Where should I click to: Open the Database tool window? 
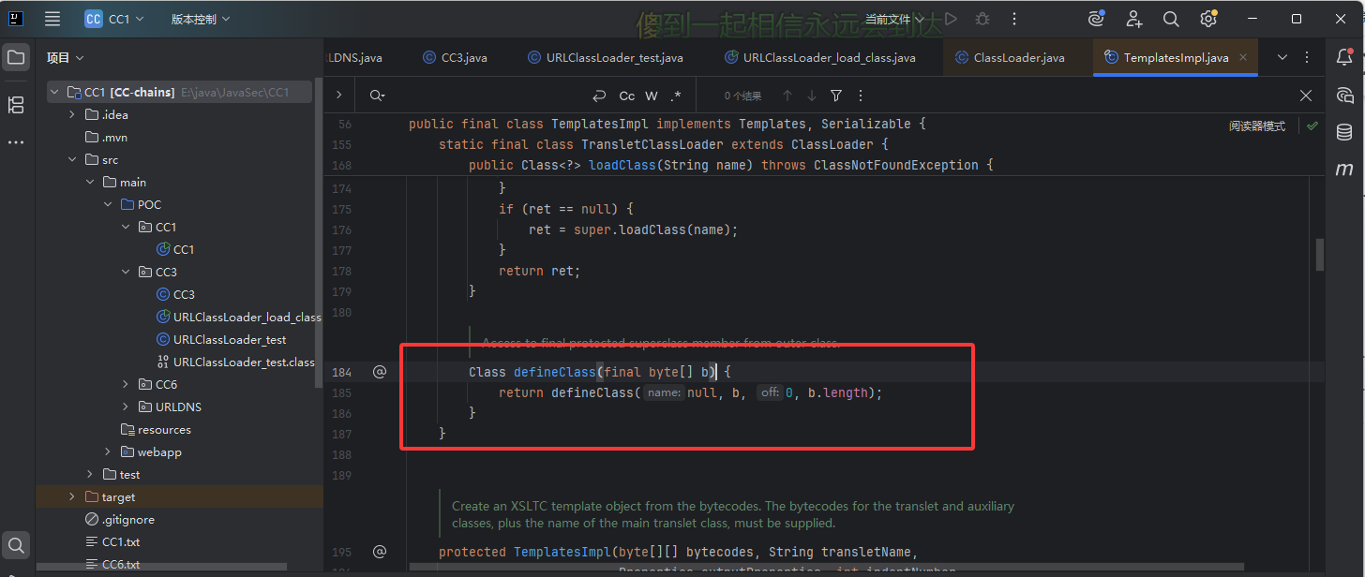1344,132
